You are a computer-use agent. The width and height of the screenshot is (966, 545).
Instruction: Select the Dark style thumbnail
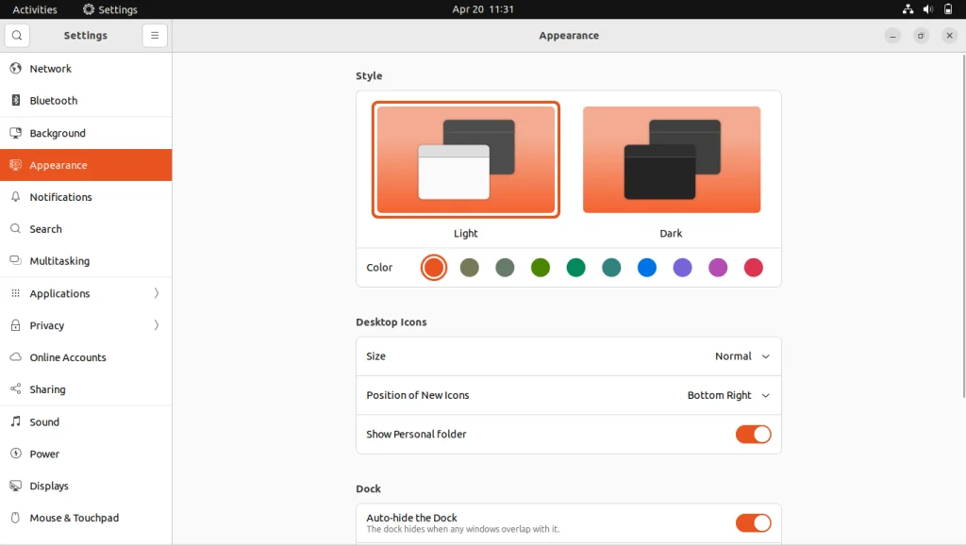[671, 157]
